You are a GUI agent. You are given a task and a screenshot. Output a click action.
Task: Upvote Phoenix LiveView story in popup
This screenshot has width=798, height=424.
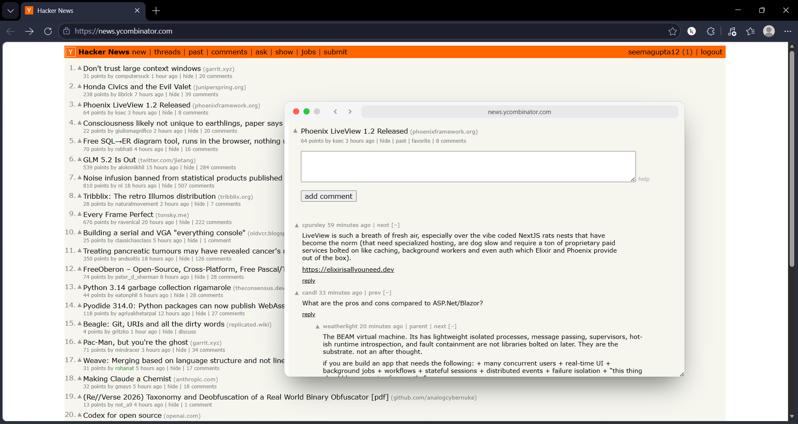296,131
